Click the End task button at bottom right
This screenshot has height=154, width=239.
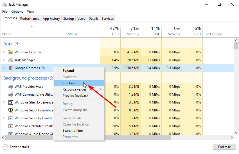[224, 147]
